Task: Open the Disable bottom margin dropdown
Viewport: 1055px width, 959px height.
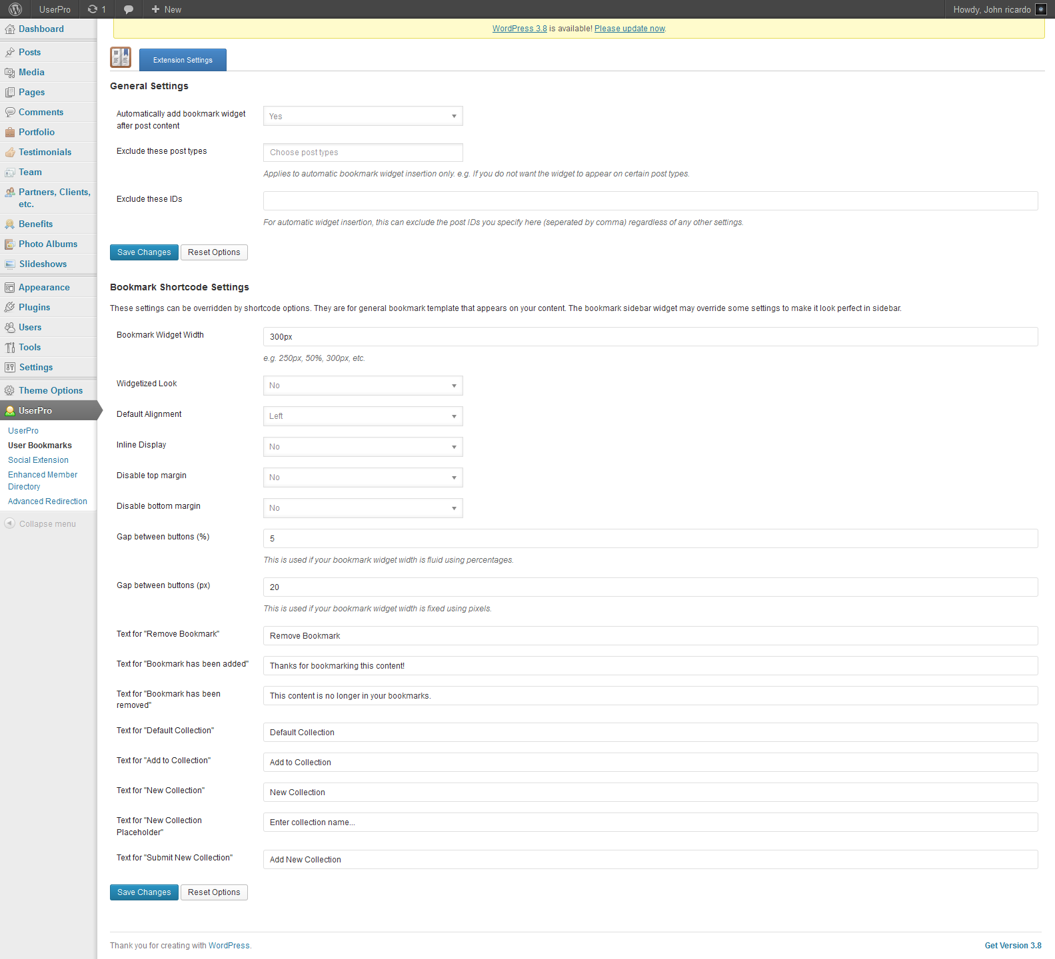Action: [x=363, y=508]
